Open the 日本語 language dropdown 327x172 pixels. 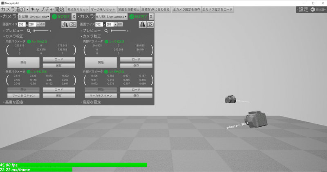pyautogui.click(x=321, y=9)
